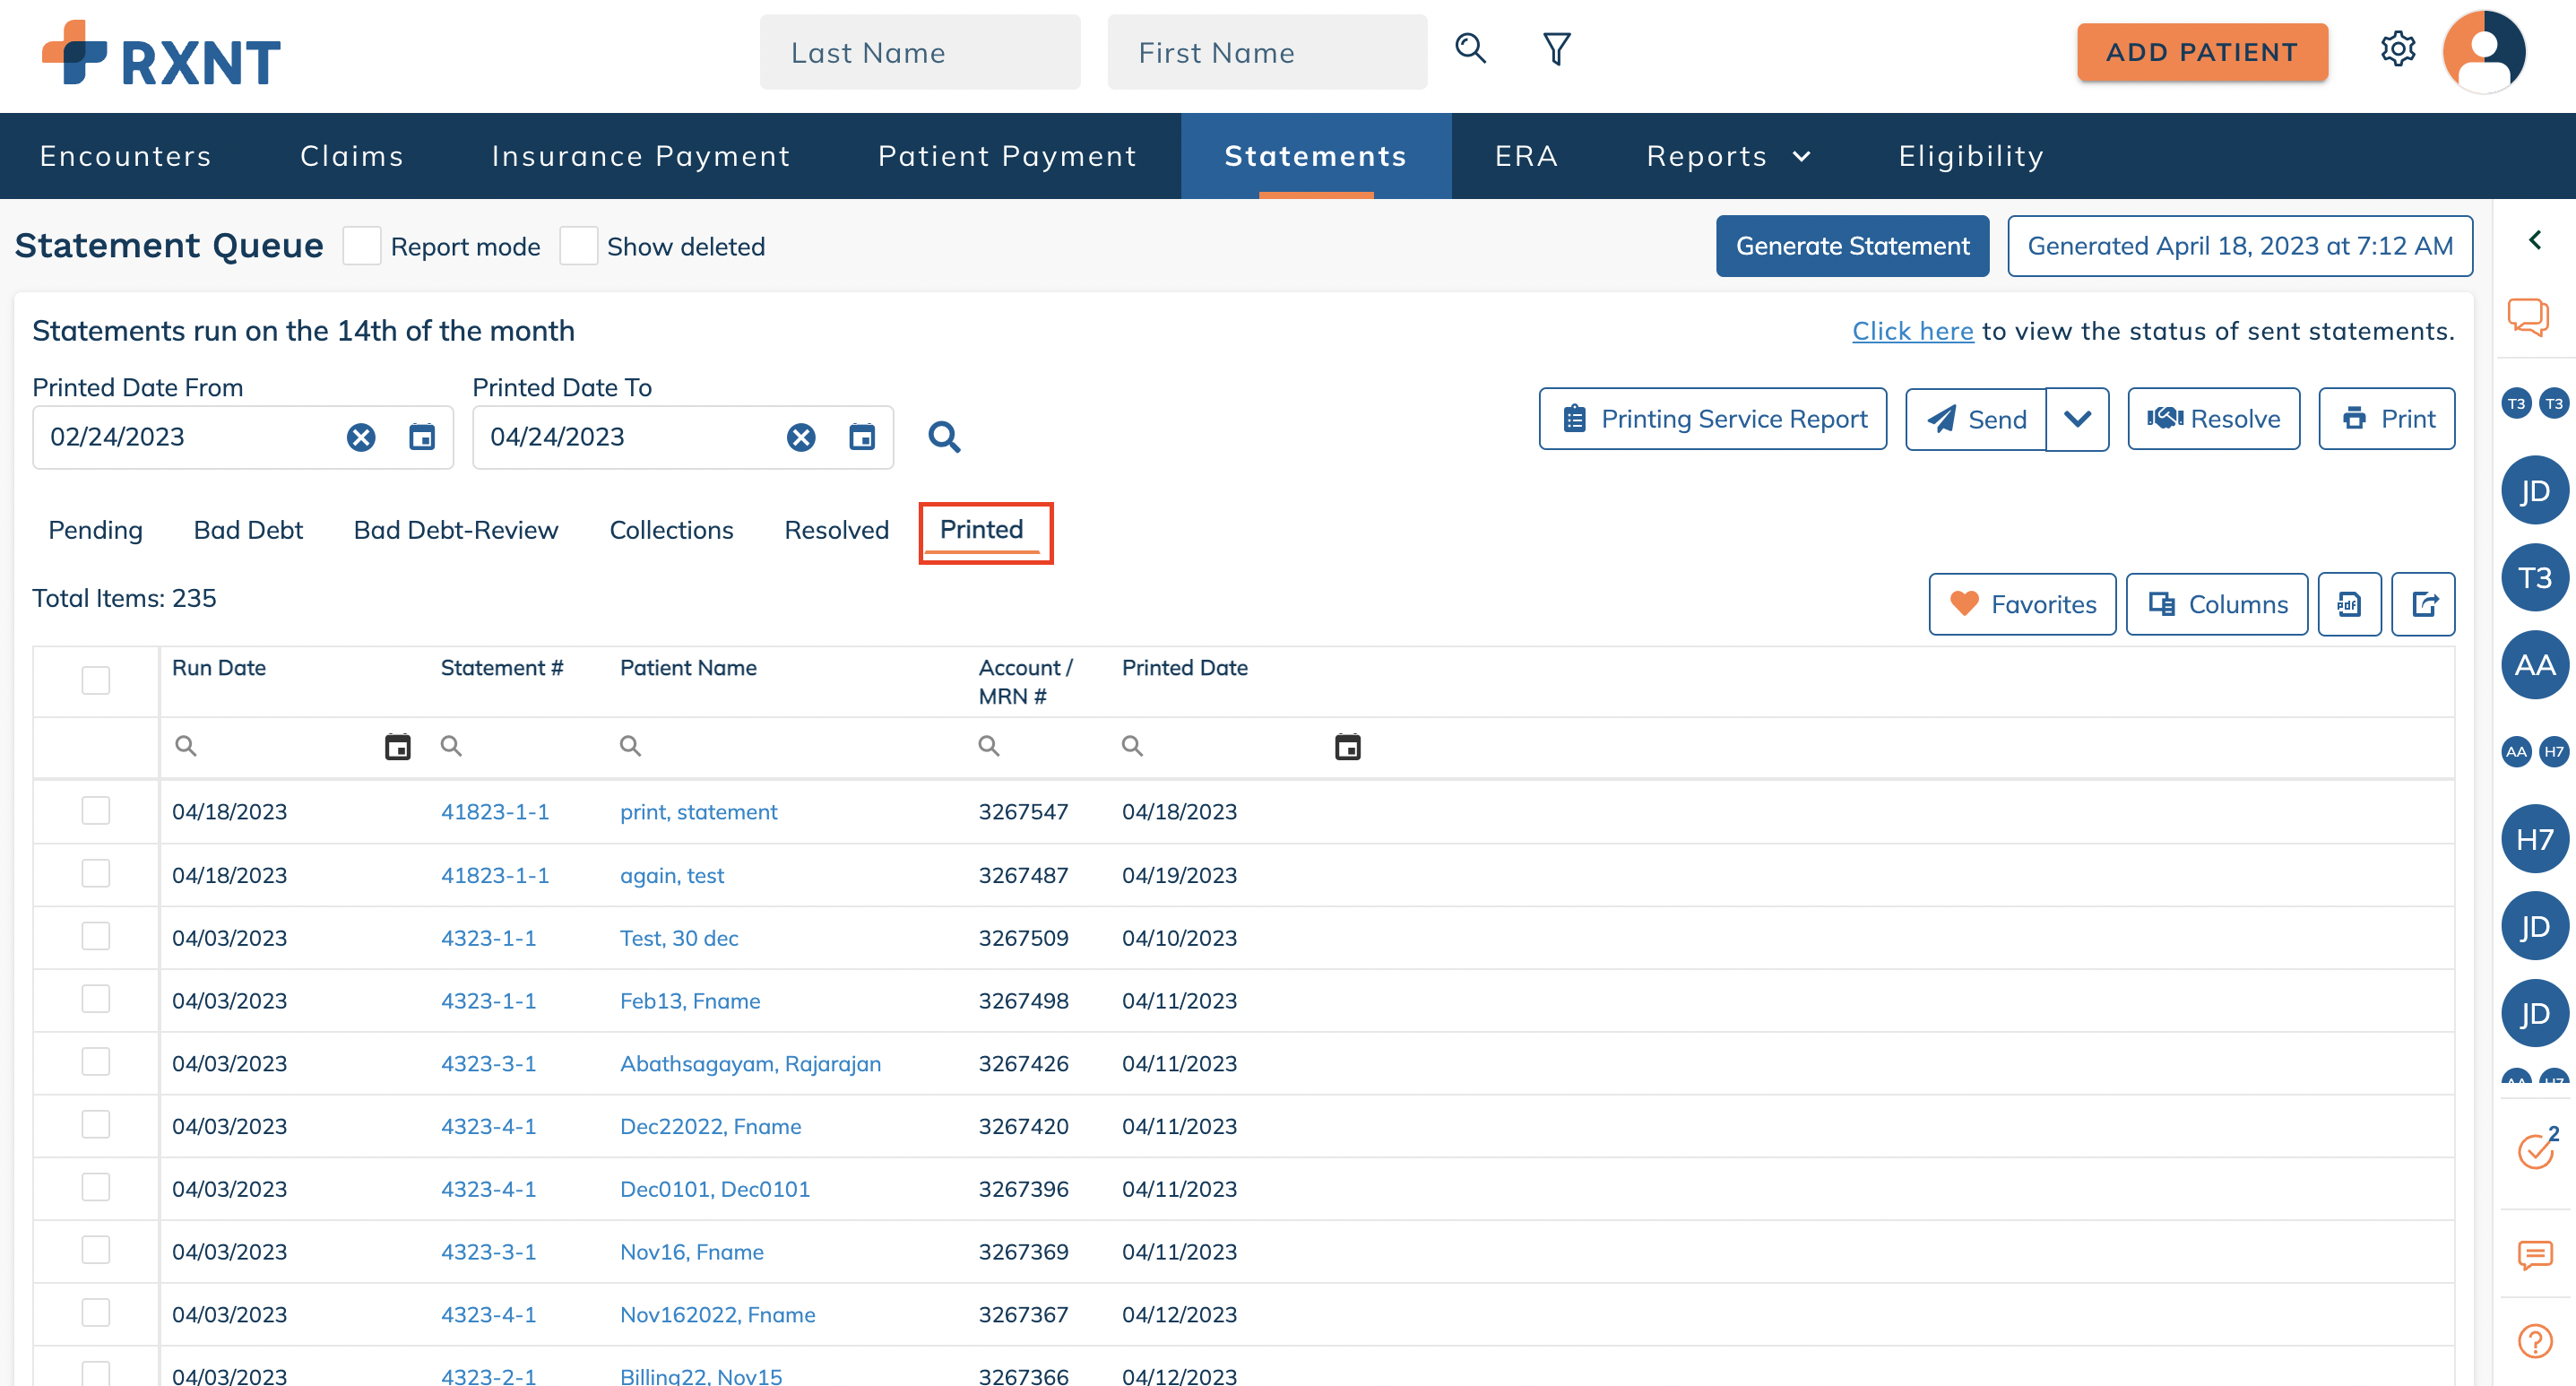Open the Printing Service Report
The width and height of the screenshot is (2576, 1386).
click(x=1712, y=419)
